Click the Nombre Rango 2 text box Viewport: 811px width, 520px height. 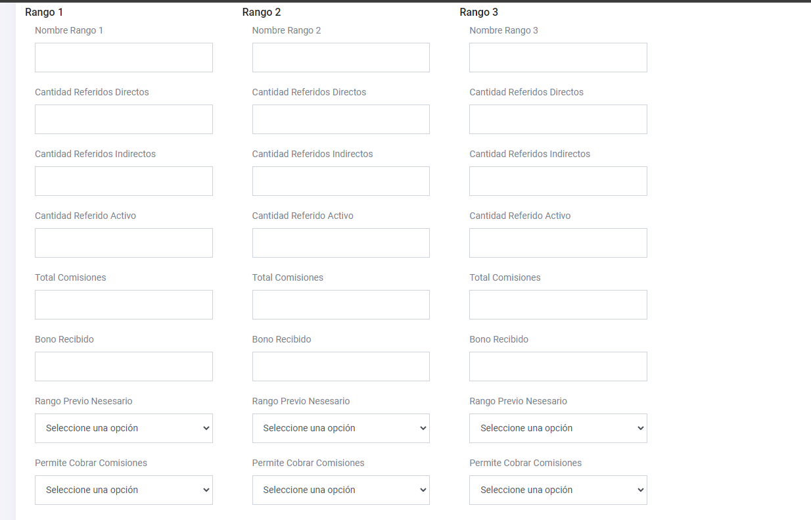[340, 58]
